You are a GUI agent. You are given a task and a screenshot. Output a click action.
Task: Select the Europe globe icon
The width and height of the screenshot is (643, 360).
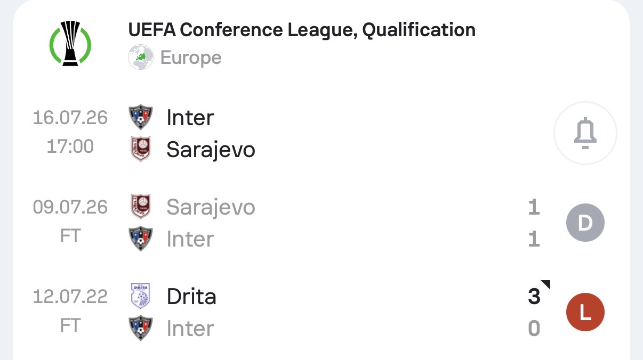pos(141,58)
